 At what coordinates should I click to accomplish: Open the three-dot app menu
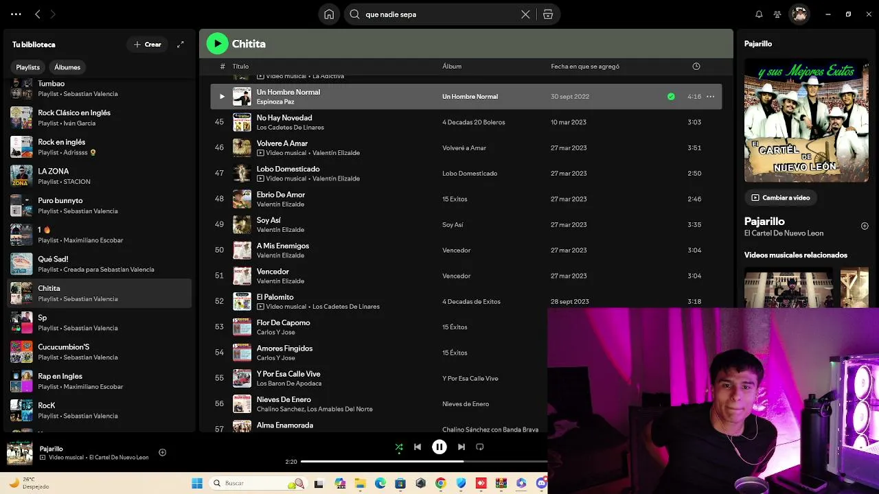pos(16,14)
